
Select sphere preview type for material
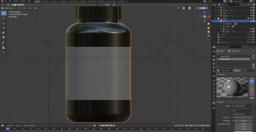pyautogui.click(x=252, y=81)
